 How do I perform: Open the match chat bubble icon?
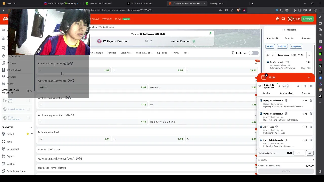pos(151,41)
